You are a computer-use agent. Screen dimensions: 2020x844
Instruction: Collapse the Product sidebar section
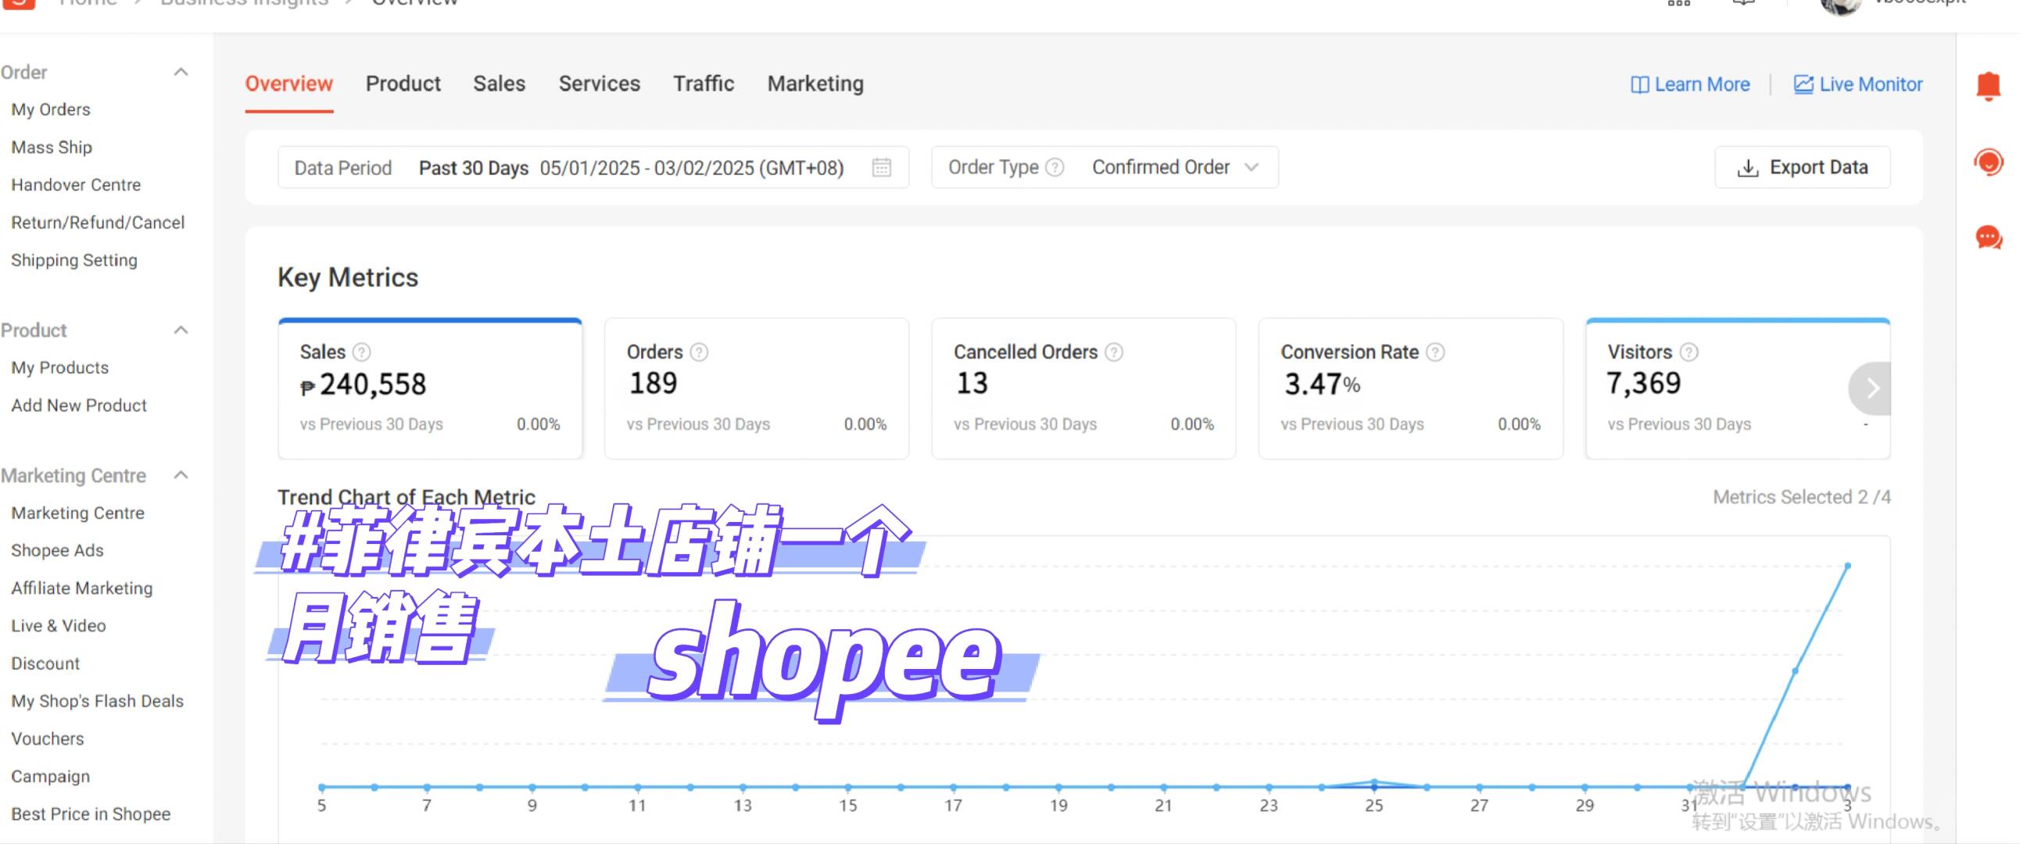(x=181, y=330)
